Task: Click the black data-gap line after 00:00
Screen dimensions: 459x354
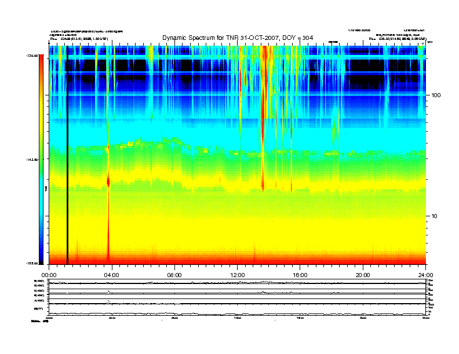Action: [x=67, y=155]
